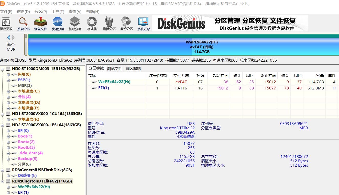339x195 pixels.
Task: Click the drive icon beside DG密钥(I:)
Action: click(x=14, y=176)
